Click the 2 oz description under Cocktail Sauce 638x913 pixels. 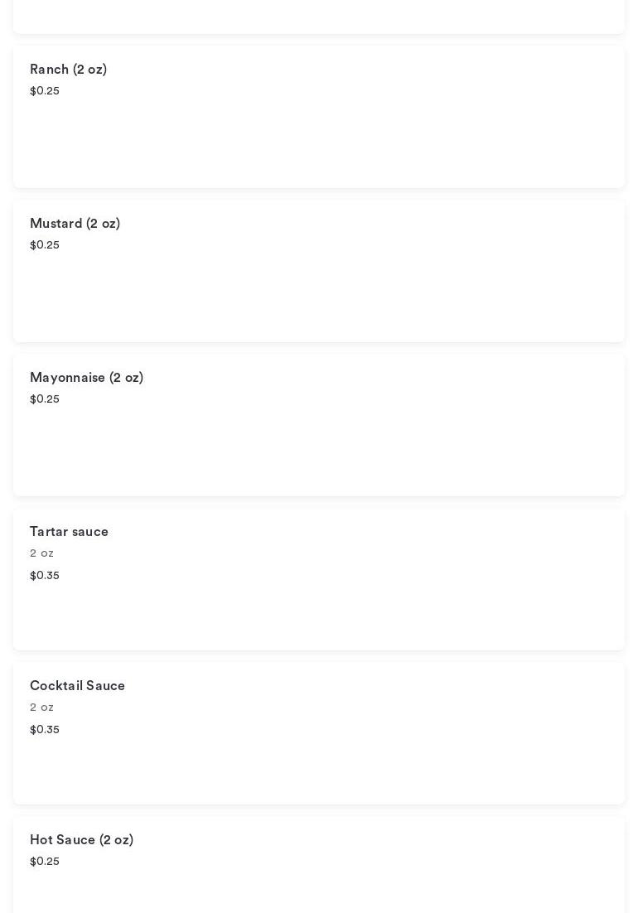click(x=41, y=708)
